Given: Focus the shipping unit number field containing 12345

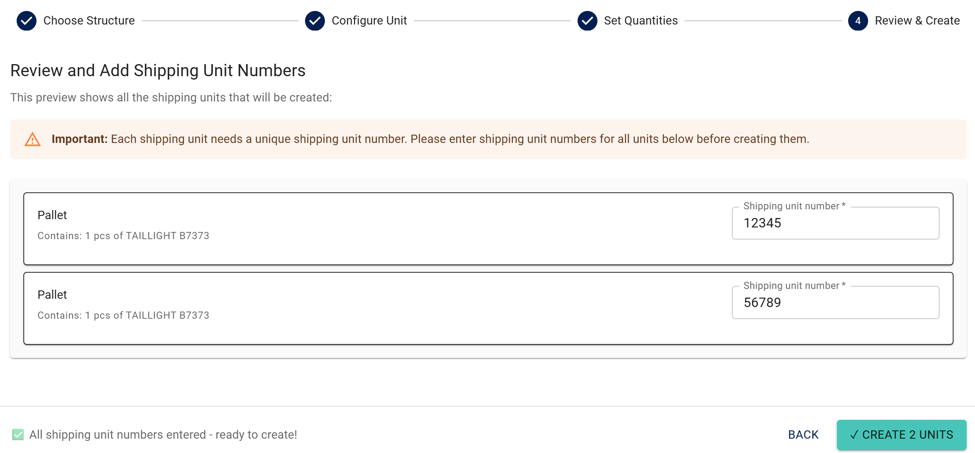Looking at the screenshot, I should coord(835,223).
